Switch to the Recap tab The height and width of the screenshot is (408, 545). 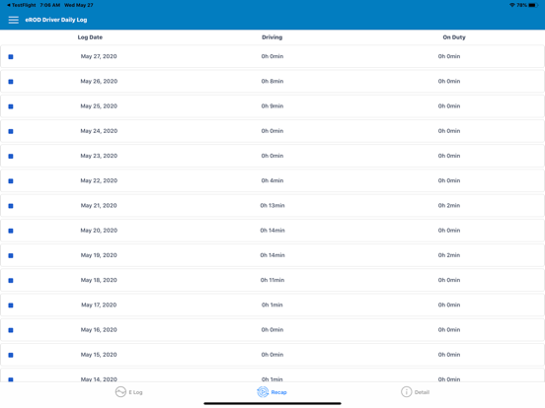[272, 392]
